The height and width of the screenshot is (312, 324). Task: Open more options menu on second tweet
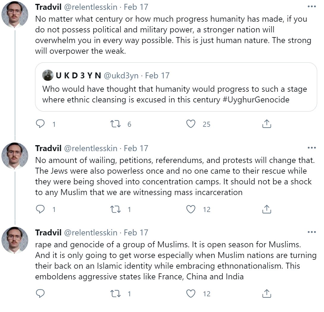(312, 148)
